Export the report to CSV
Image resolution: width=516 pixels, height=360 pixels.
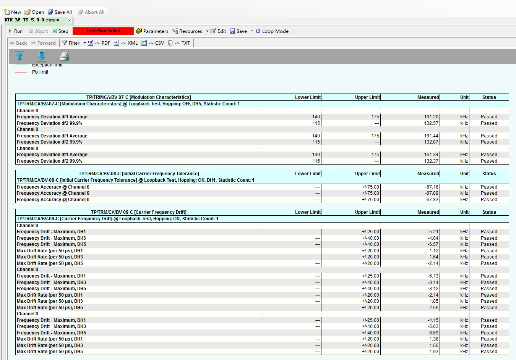coord(153,43)
